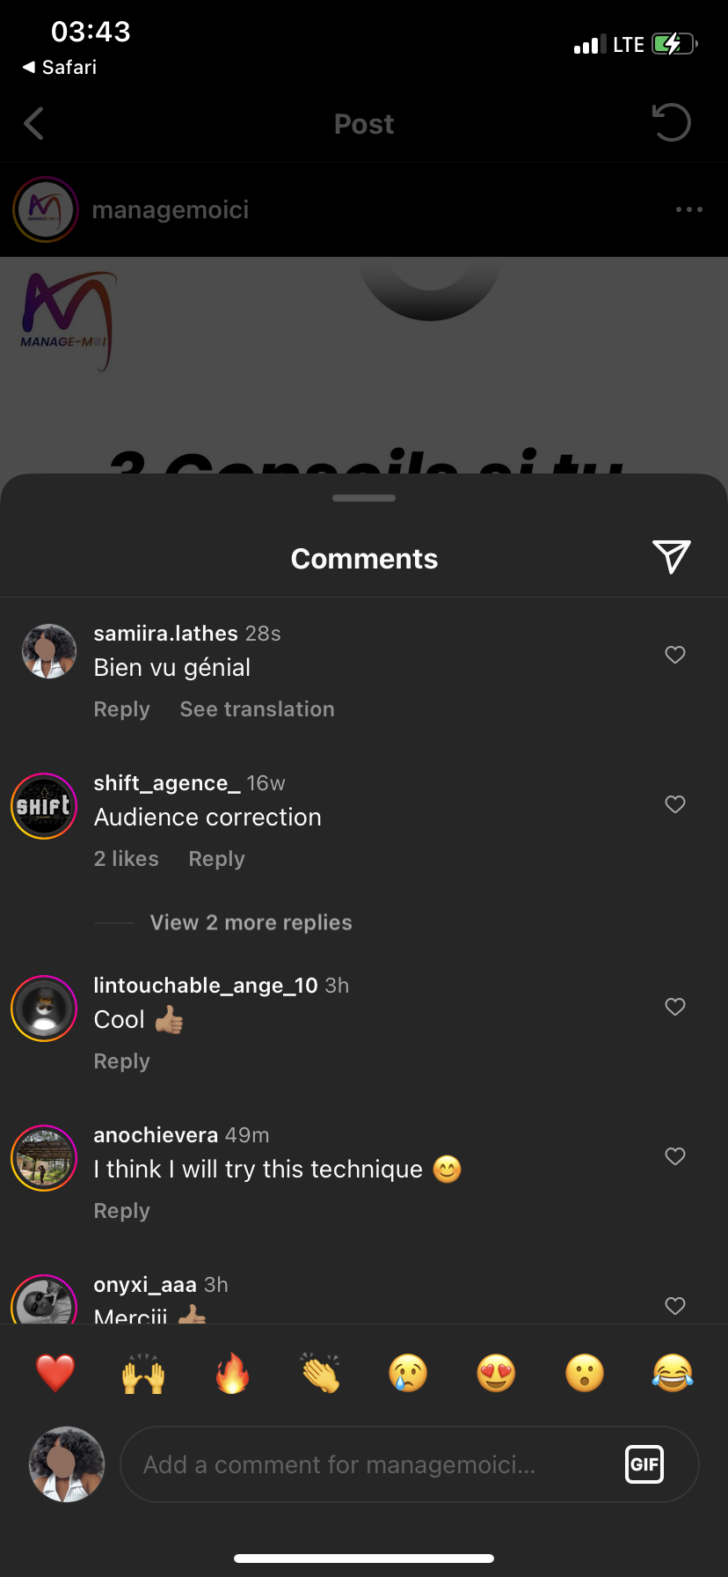Reply to lintouchable_ange_10's comment
This screenshot has width=728, height=1577.
(121, 1061)
